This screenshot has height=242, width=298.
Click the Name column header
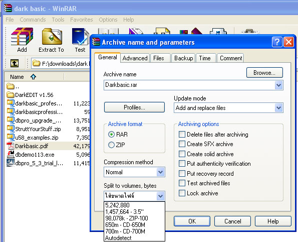(x=34, y=77)
